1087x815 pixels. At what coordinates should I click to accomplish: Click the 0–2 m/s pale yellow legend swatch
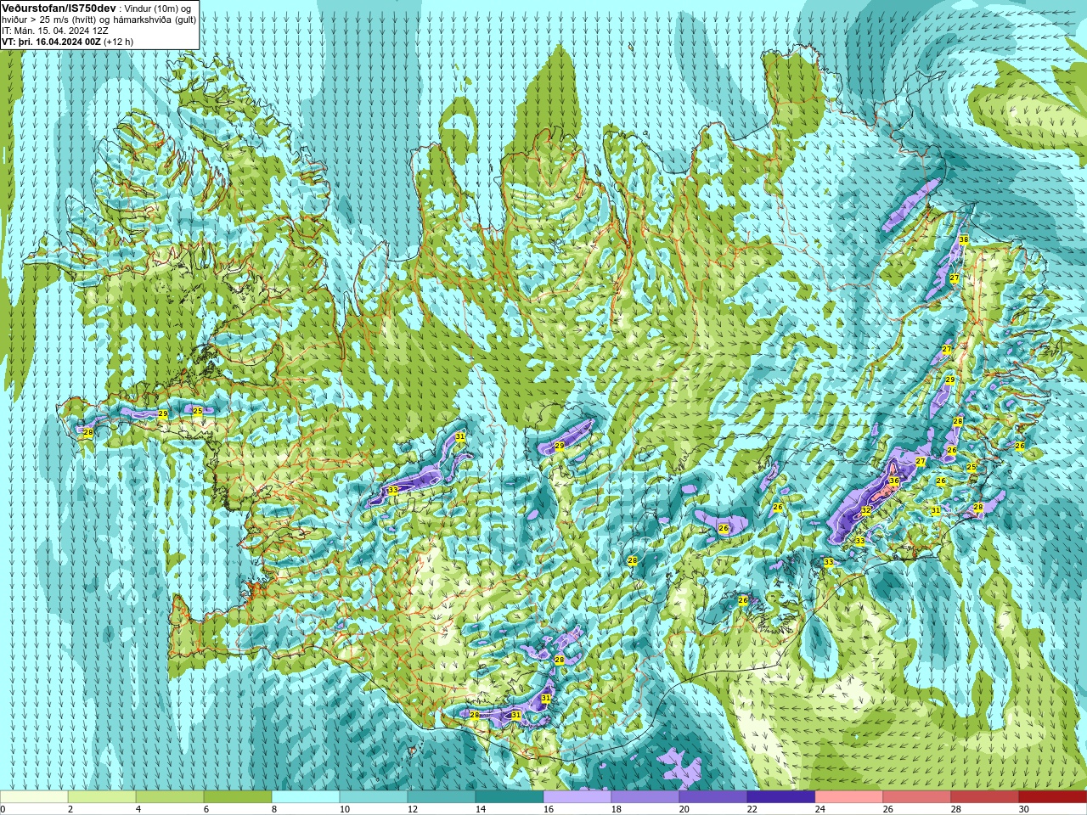click(x=34, y=797)
